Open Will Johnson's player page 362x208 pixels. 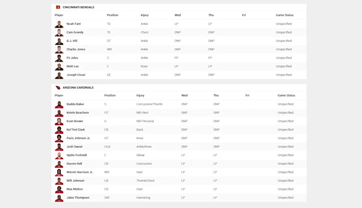[x=75, y=180]
